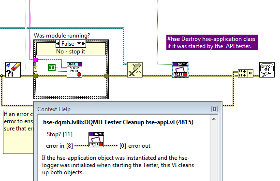280x181 pixels.
Task: Click the False case selector label
Action: pos(68,43)
